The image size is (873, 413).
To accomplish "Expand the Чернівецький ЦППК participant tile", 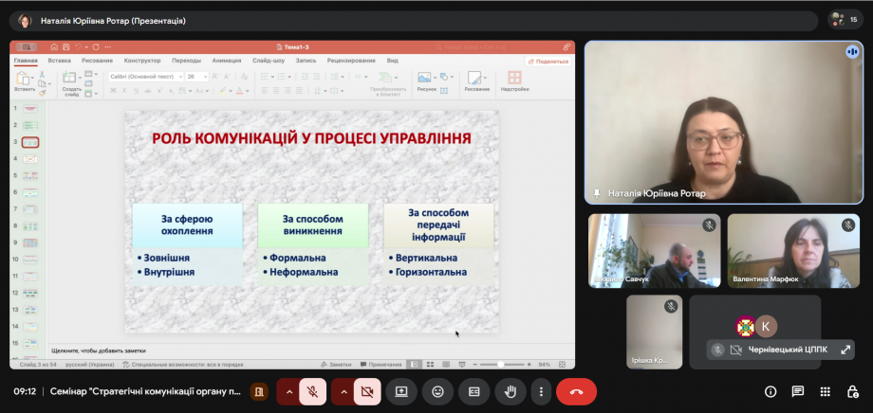I will (845, 350).
